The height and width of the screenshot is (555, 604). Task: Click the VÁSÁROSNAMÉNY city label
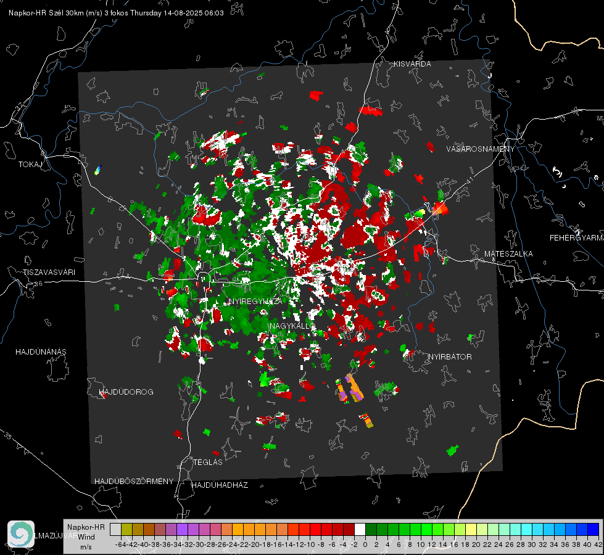coord(481,149)
